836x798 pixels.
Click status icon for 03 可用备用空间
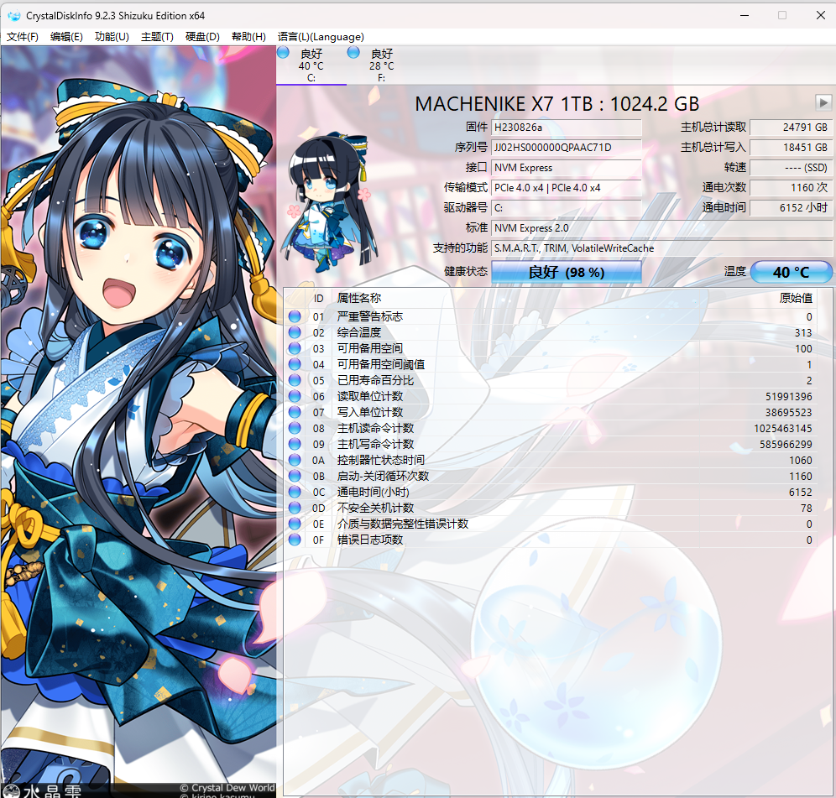295,348
